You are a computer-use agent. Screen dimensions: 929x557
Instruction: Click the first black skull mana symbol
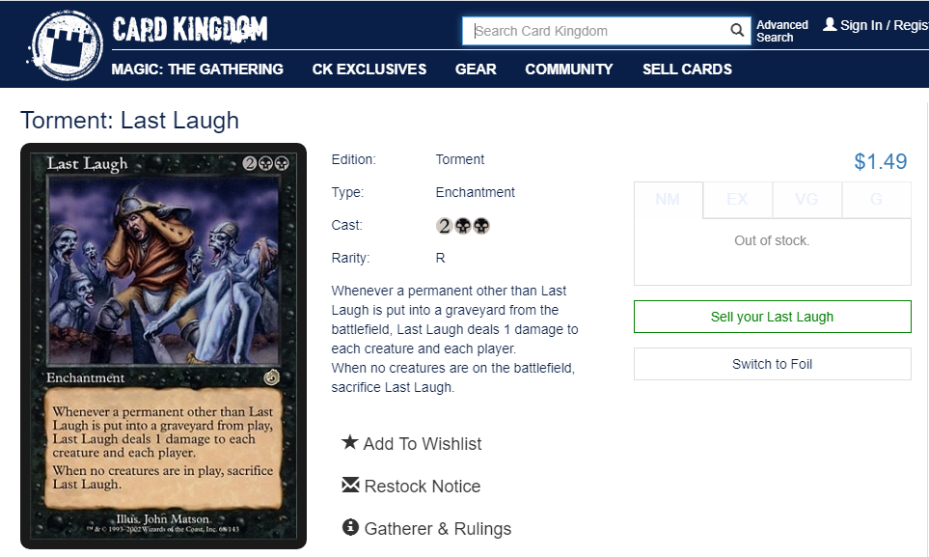pos(463,226)
